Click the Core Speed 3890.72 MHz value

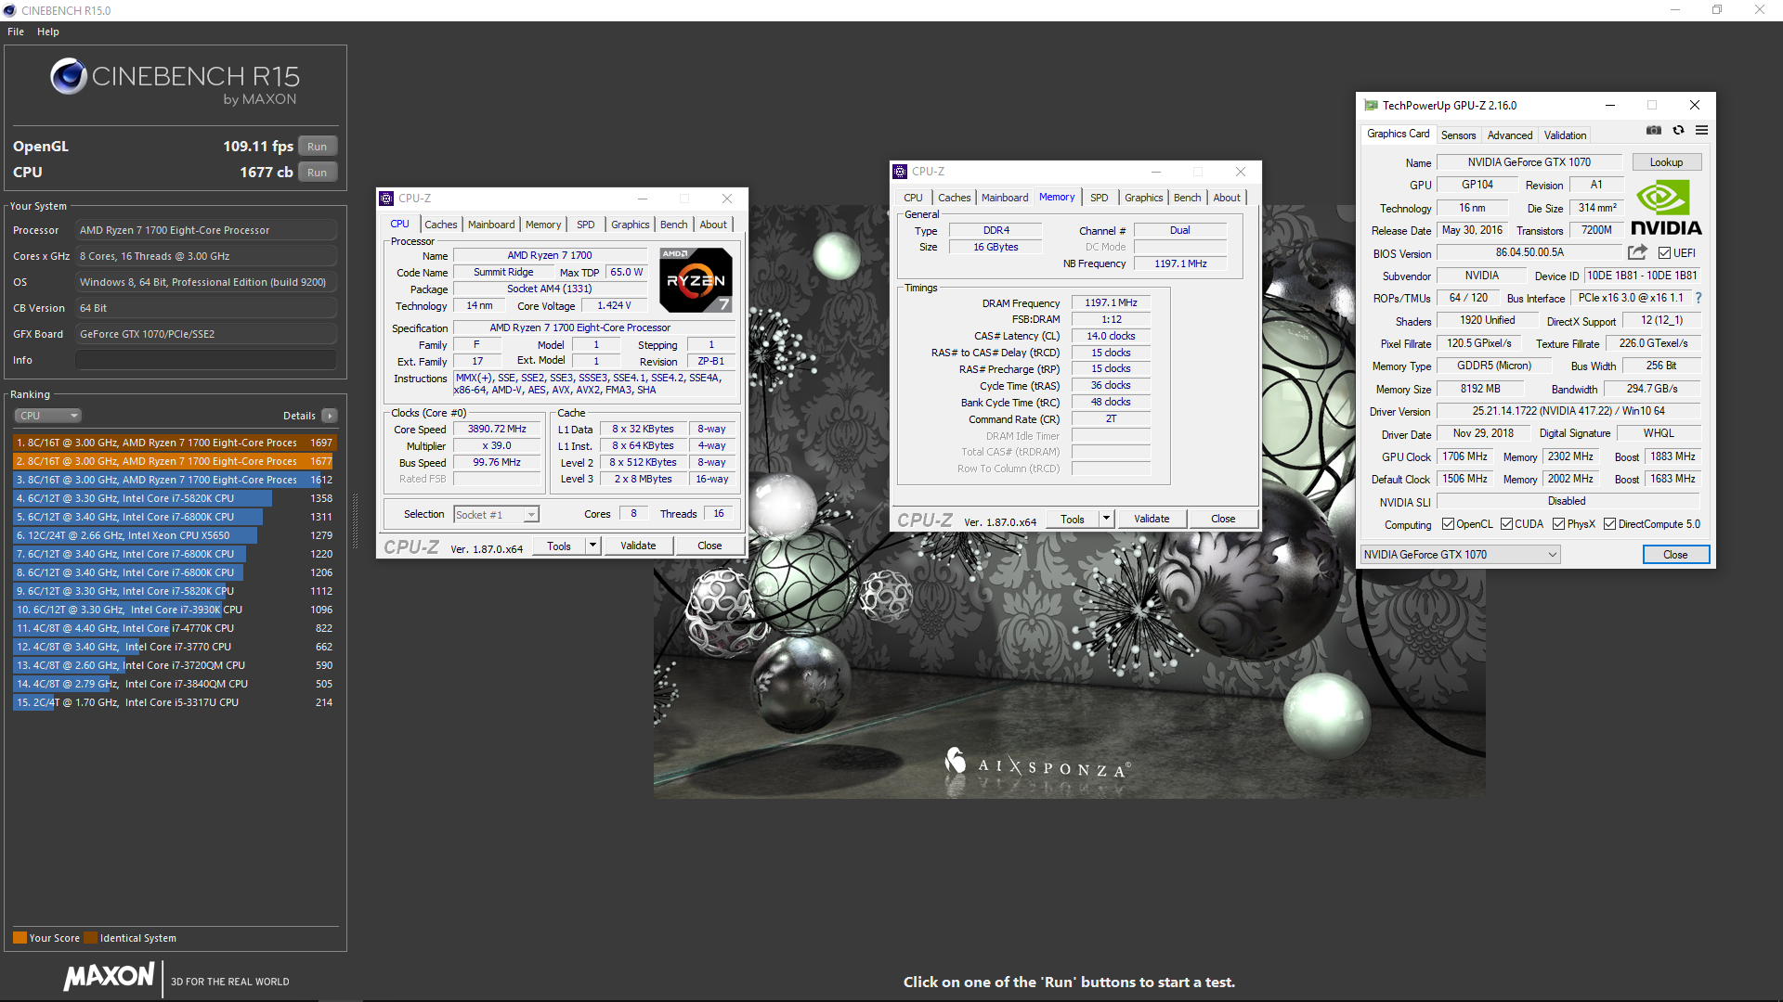[497, 429]
